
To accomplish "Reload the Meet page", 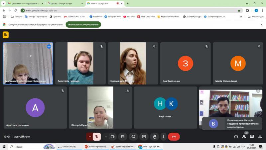I will [16, 11].
